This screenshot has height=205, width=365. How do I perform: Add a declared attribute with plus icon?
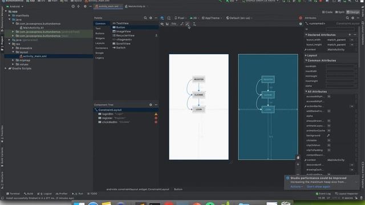350,35
